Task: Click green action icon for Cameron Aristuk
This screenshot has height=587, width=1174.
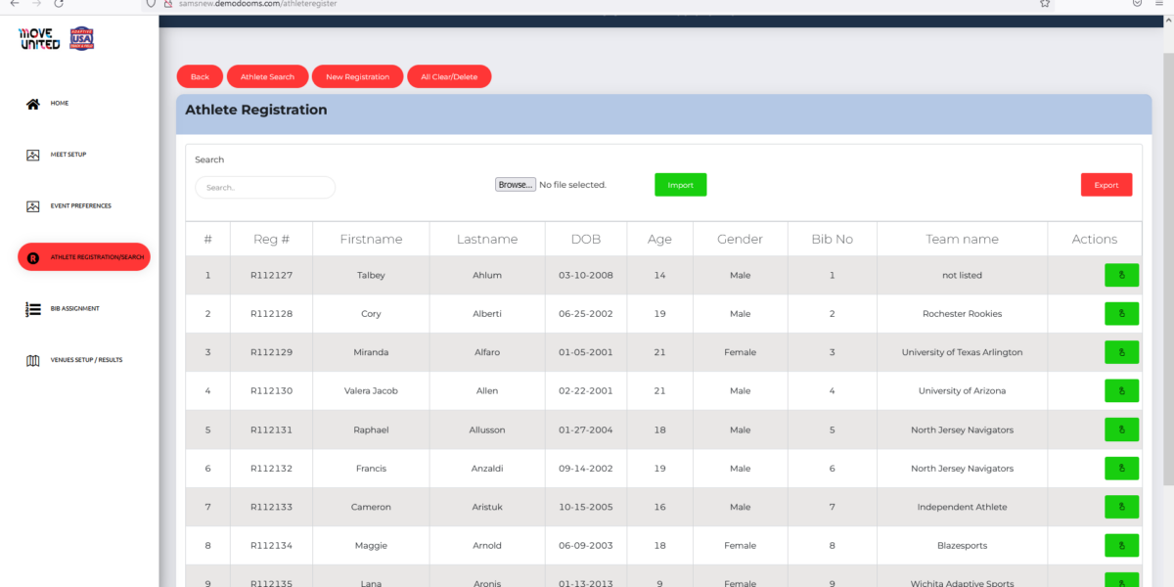Action: 1121,507
